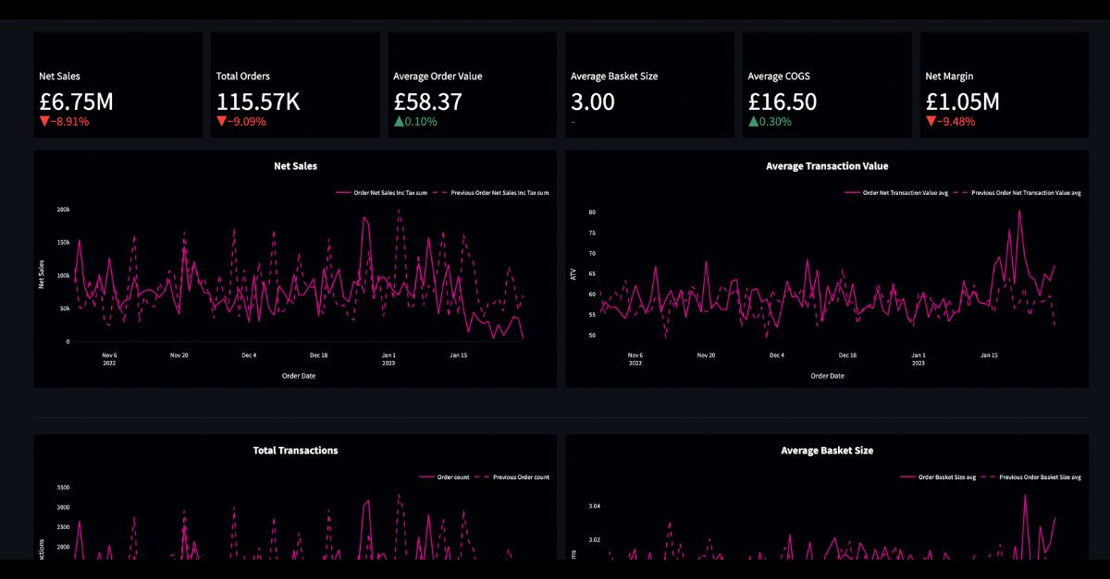Hide the 'Previous Order count' legend series
Screen dimensions: 1110x579
pos(513,477)
